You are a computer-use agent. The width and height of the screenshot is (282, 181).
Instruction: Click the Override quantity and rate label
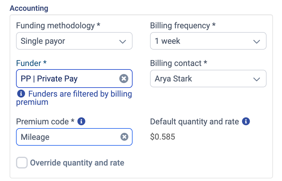coord(77,163)
